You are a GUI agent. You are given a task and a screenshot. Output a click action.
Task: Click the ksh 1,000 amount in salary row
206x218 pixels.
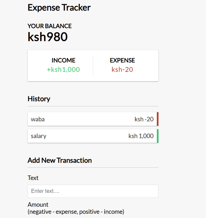click(141, 136)
